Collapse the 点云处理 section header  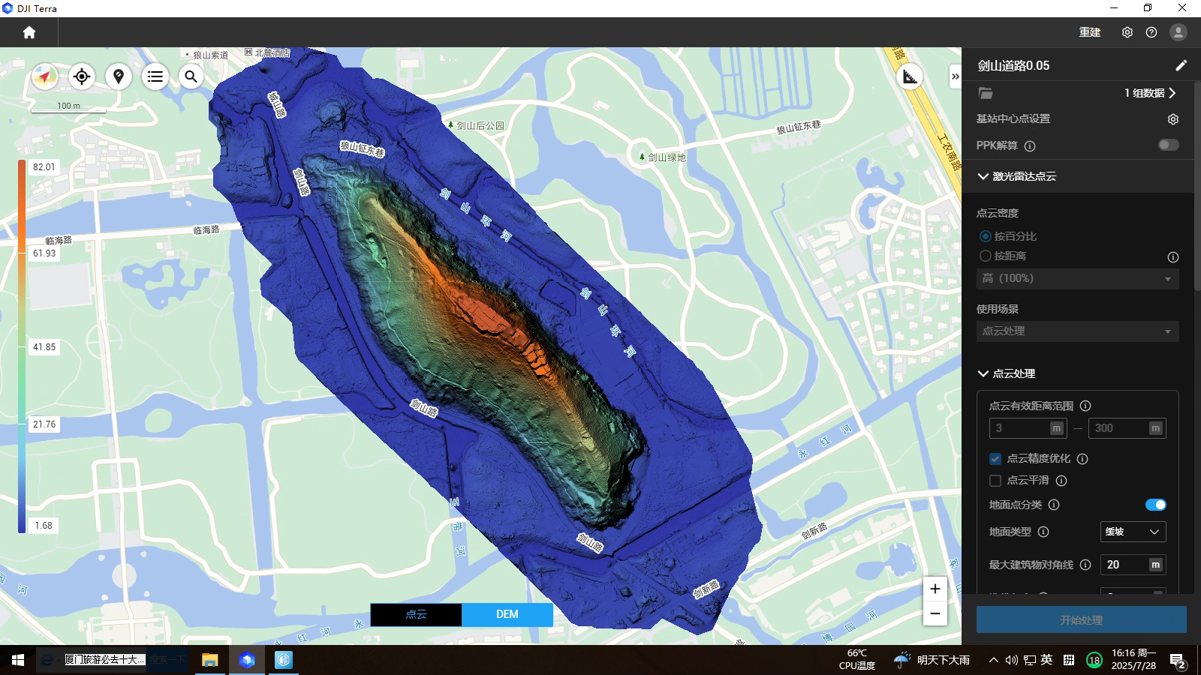(x=983, y=373)
